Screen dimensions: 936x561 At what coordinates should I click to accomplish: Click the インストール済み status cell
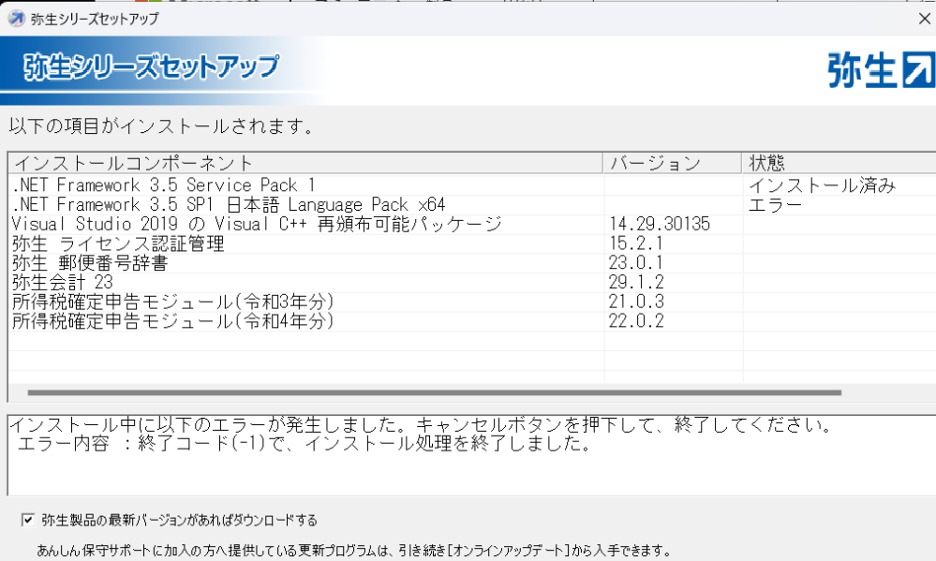click(822, 185)
